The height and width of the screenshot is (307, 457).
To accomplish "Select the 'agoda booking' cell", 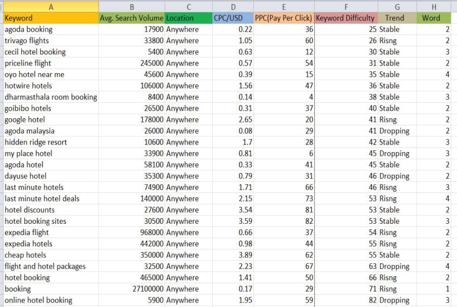I will pos(51,29).
